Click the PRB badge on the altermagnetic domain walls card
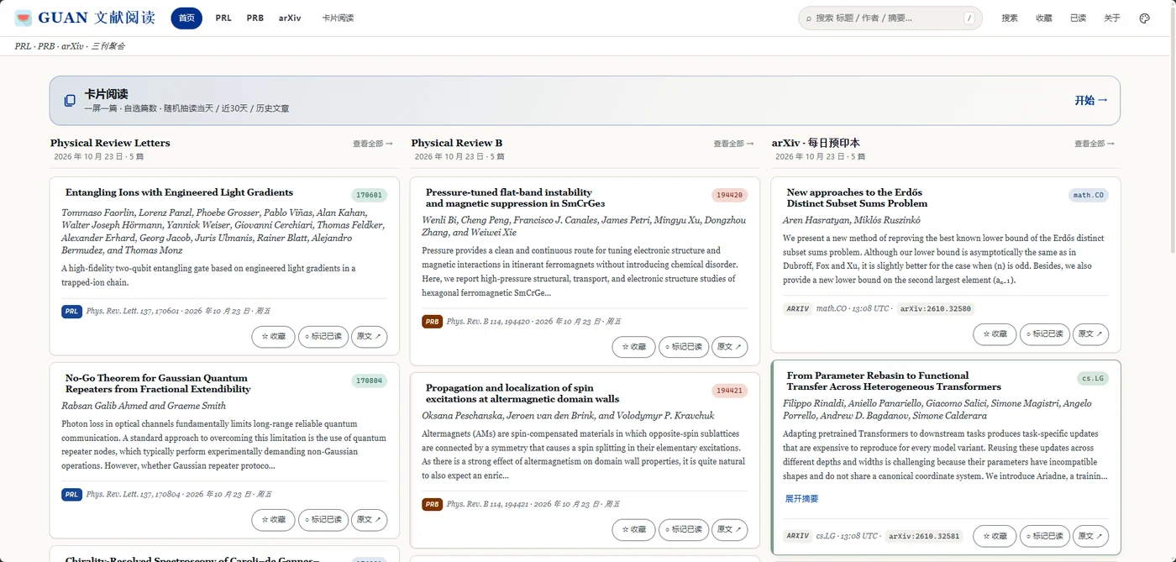The height and width of the screenshot is (562, 1176). click(x=433, y=505)
